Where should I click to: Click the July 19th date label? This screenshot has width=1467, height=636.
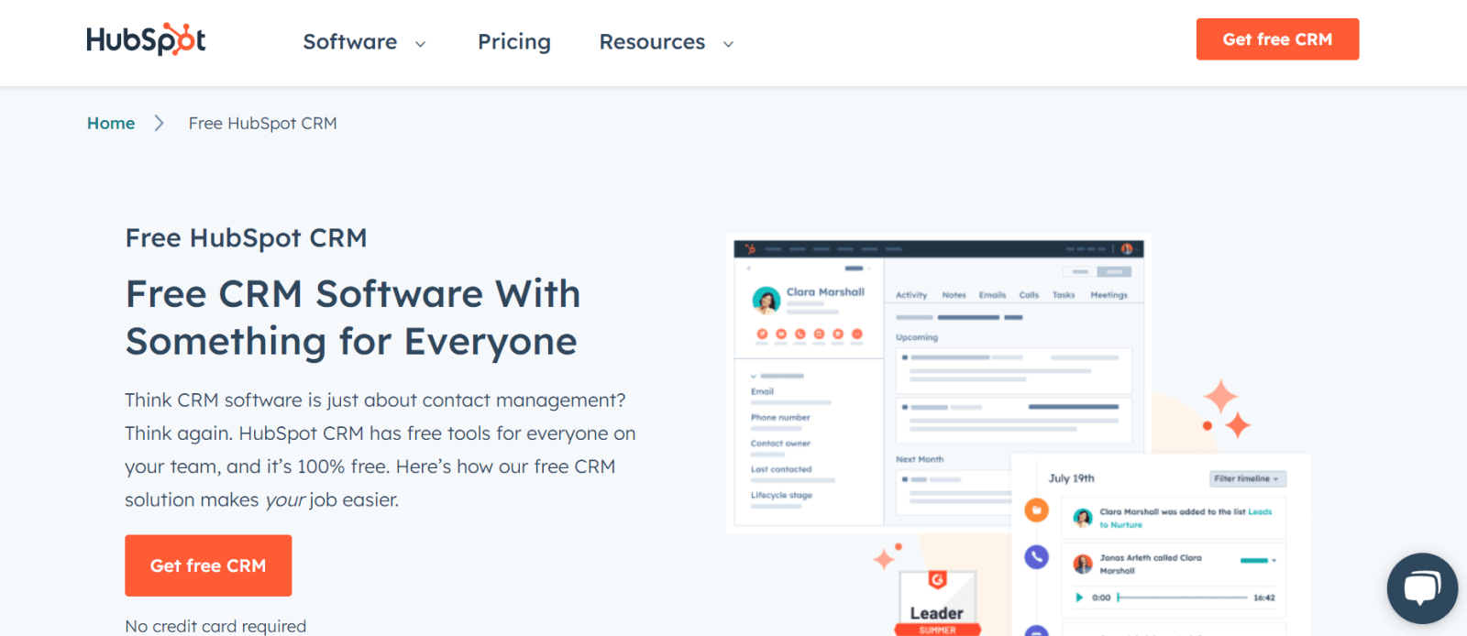pyautogui.click(x=1071, y=478)
